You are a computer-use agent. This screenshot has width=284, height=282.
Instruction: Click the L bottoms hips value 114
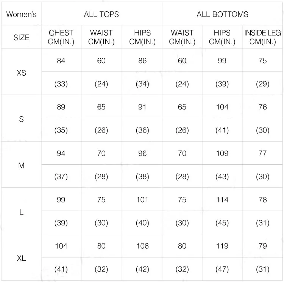tap(222, 199)
